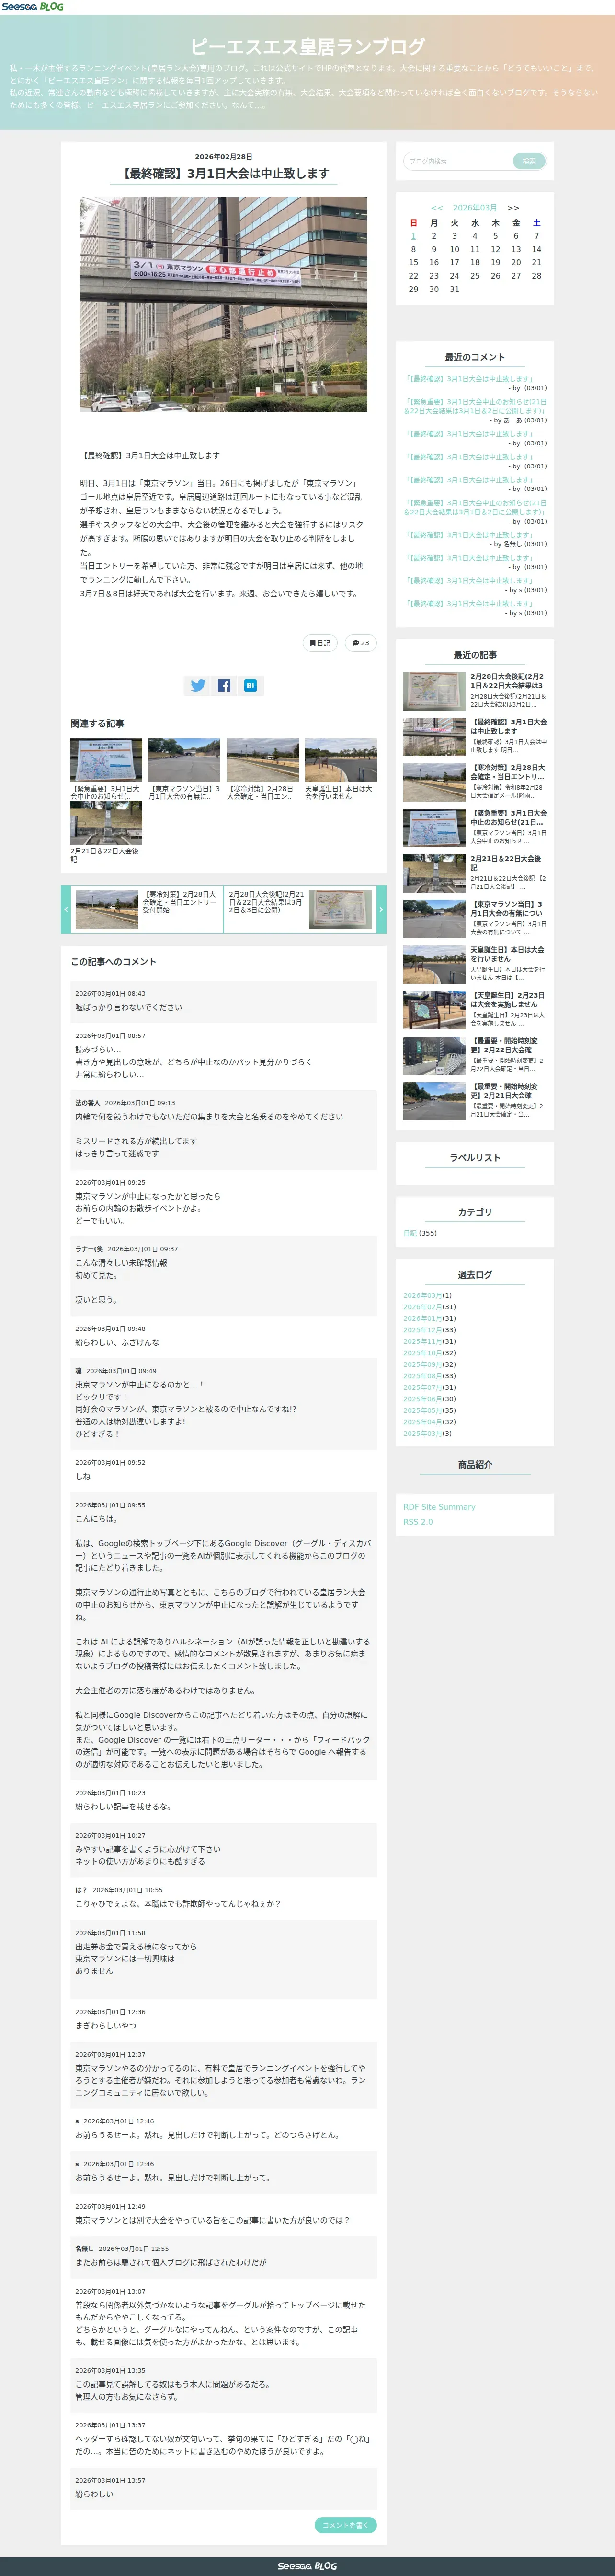Open 2026年03月 calendar month link
The image size is (615, 2576).
click(x=474, y=208)
